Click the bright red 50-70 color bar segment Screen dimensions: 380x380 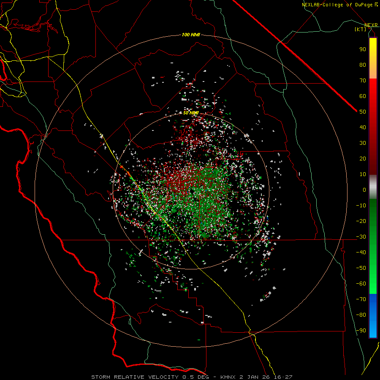(x=373, y=95)
